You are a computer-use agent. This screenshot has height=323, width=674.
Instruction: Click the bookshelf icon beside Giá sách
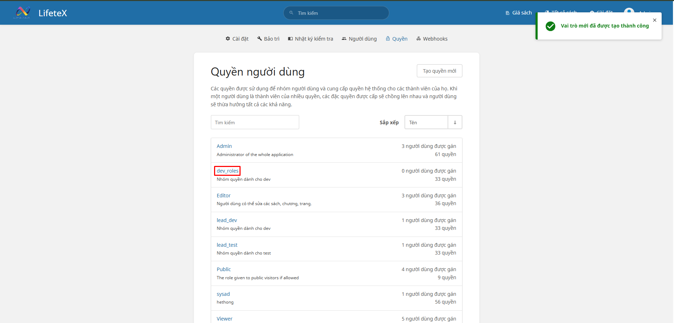coord(507,13)
